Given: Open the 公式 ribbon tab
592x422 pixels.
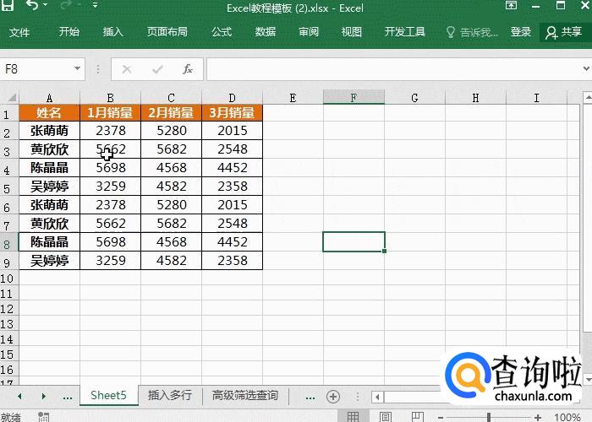Looking at the screenshot, I should 222,32.
